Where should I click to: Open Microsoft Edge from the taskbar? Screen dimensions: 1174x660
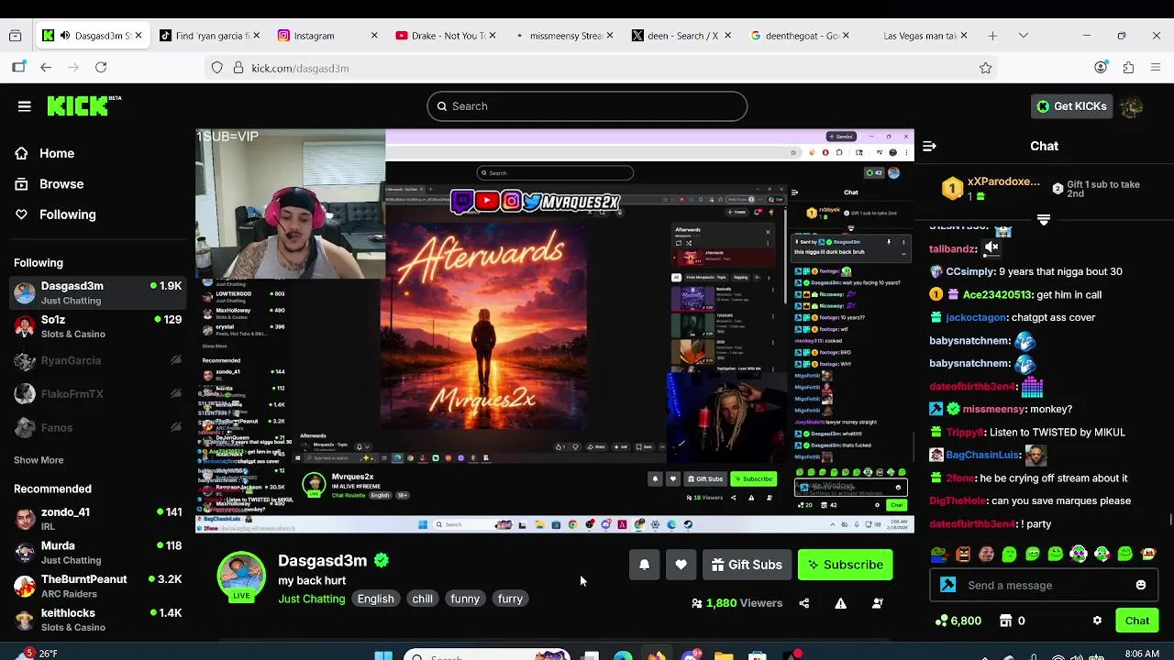[x=623, y=654]
